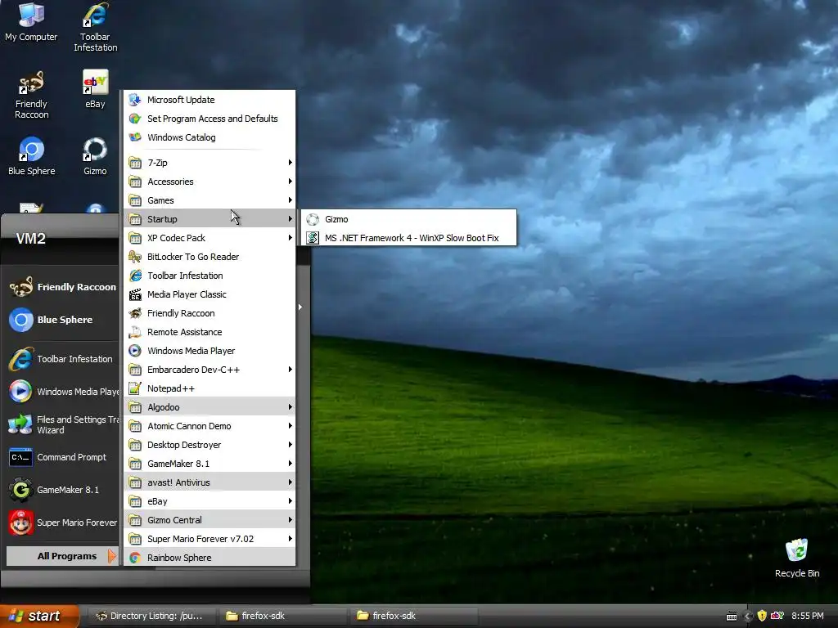Image resolution: width=838 pixels, height=628 pixels.
Task: Switch to Directory Listing taskbar window
Action: click(x=151, y=617)
